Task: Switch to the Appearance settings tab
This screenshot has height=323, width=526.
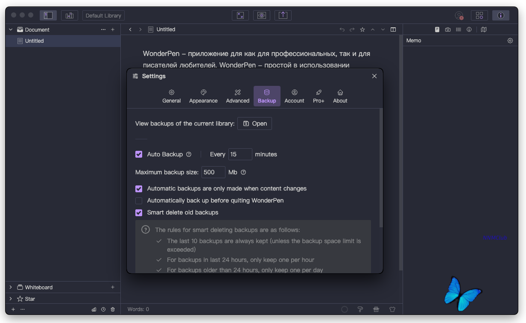Action: click(x=203, y=96)
